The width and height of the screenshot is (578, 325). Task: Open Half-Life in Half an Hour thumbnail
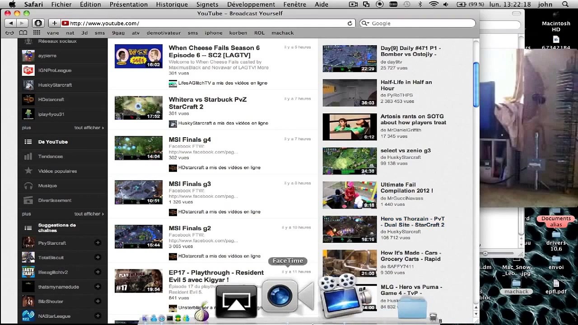pyautogui.click(x=350, y=93)
